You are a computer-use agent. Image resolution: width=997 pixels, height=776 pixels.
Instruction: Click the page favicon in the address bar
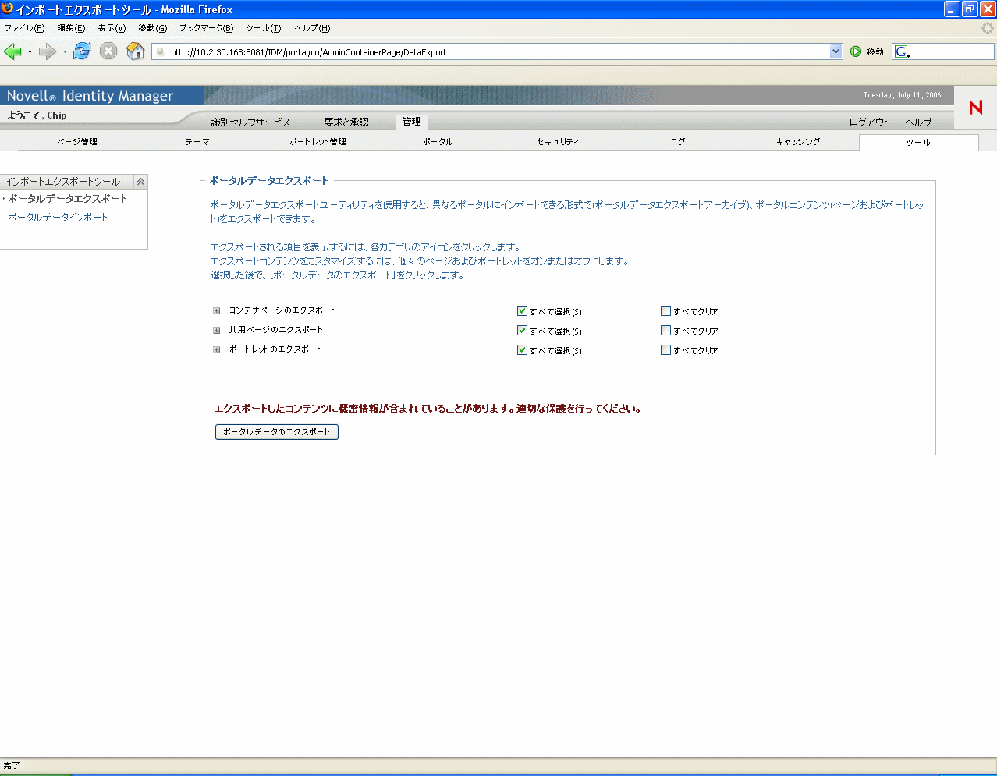tap(161, 52)
